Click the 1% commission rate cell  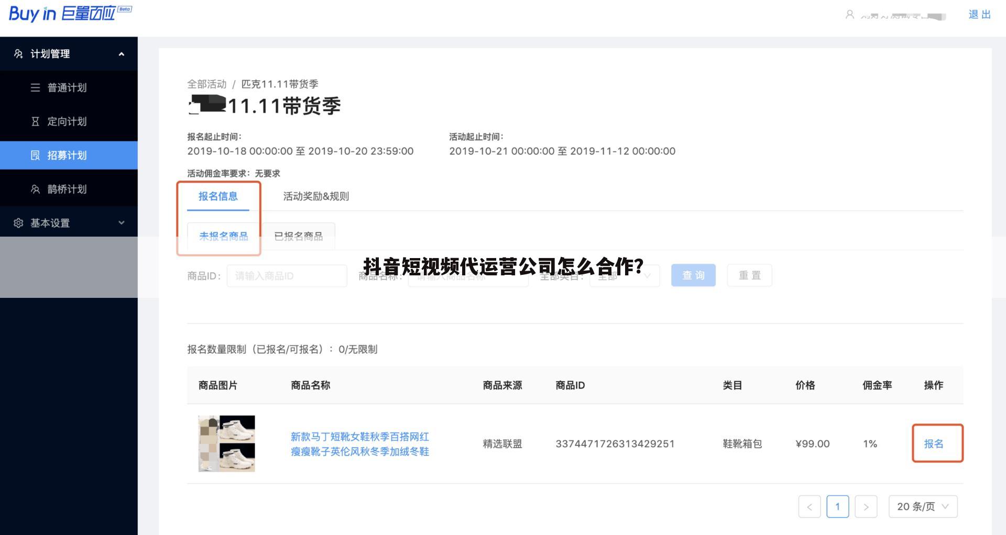tap(870, 444)
